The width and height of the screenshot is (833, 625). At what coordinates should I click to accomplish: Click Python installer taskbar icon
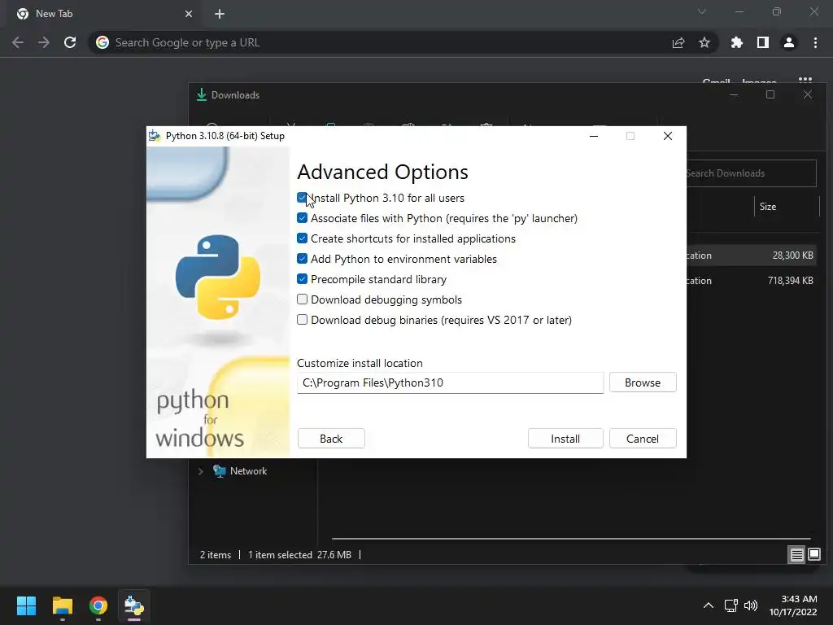pos(134,605)
